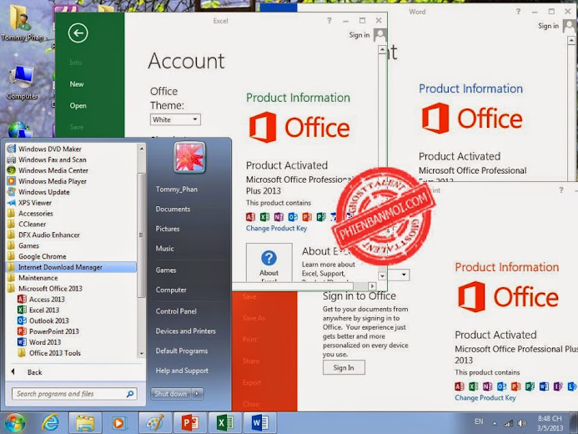Click Publisher icon in PowerPoint product contents
Screen dimensions: 578x434
point(530,386)
